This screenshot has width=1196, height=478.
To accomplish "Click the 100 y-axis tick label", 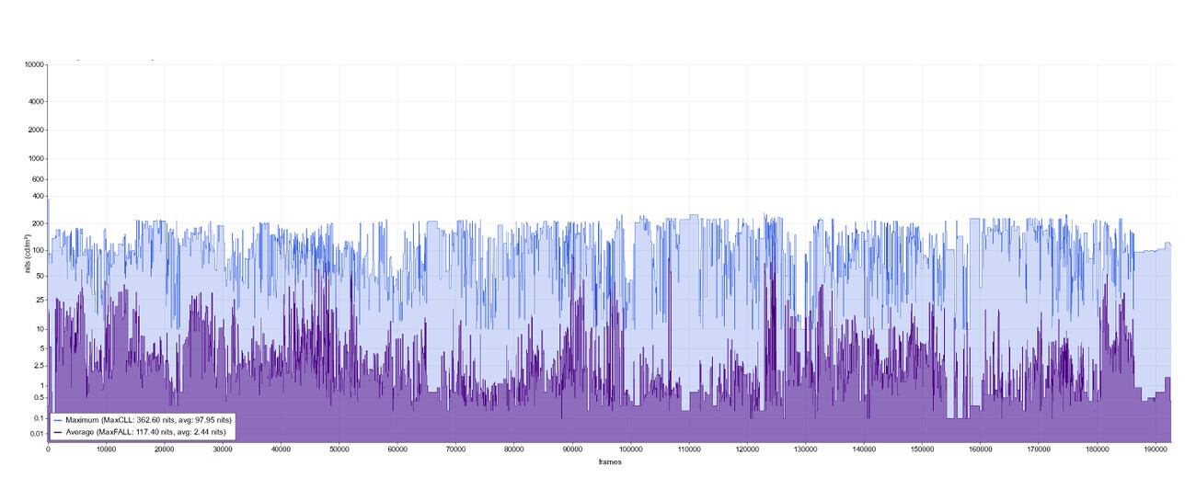I will pos(38,251).
